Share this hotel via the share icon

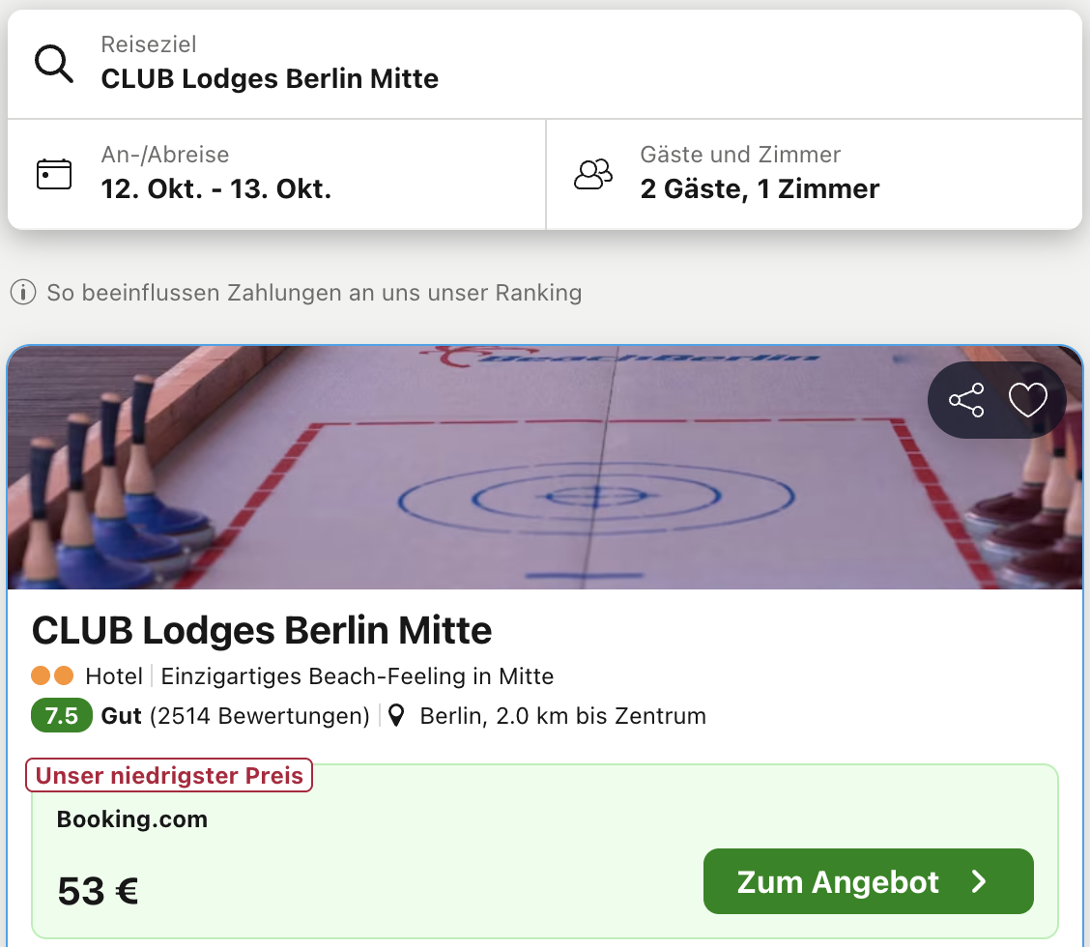pos(966,400)
